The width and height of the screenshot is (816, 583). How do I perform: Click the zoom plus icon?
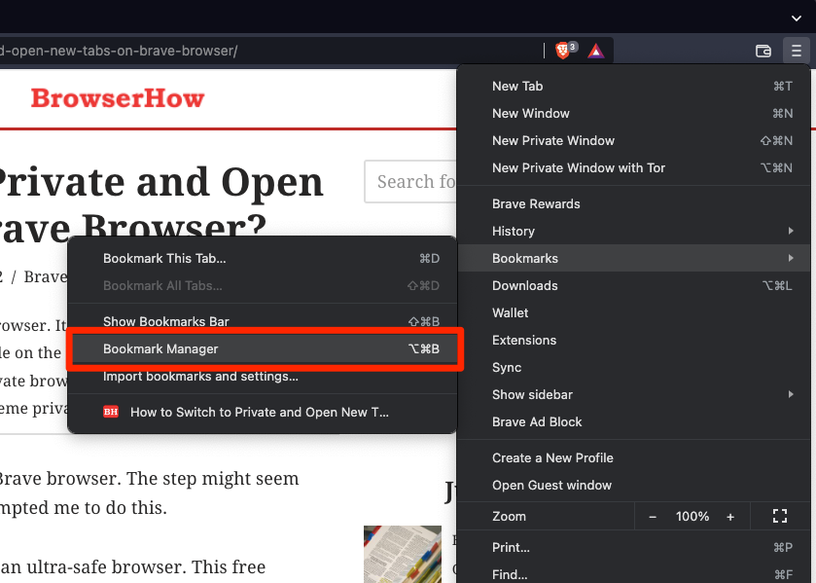[730, 516]
